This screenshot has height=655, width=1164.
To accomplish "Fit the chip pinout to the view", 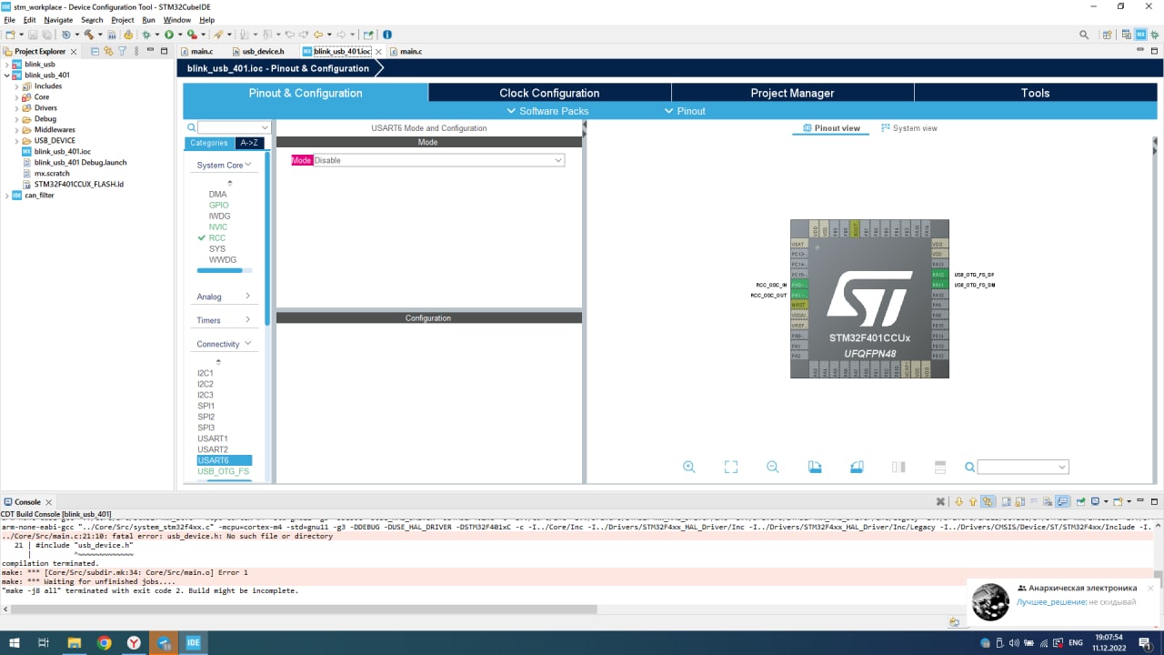I will click(731, 467).
